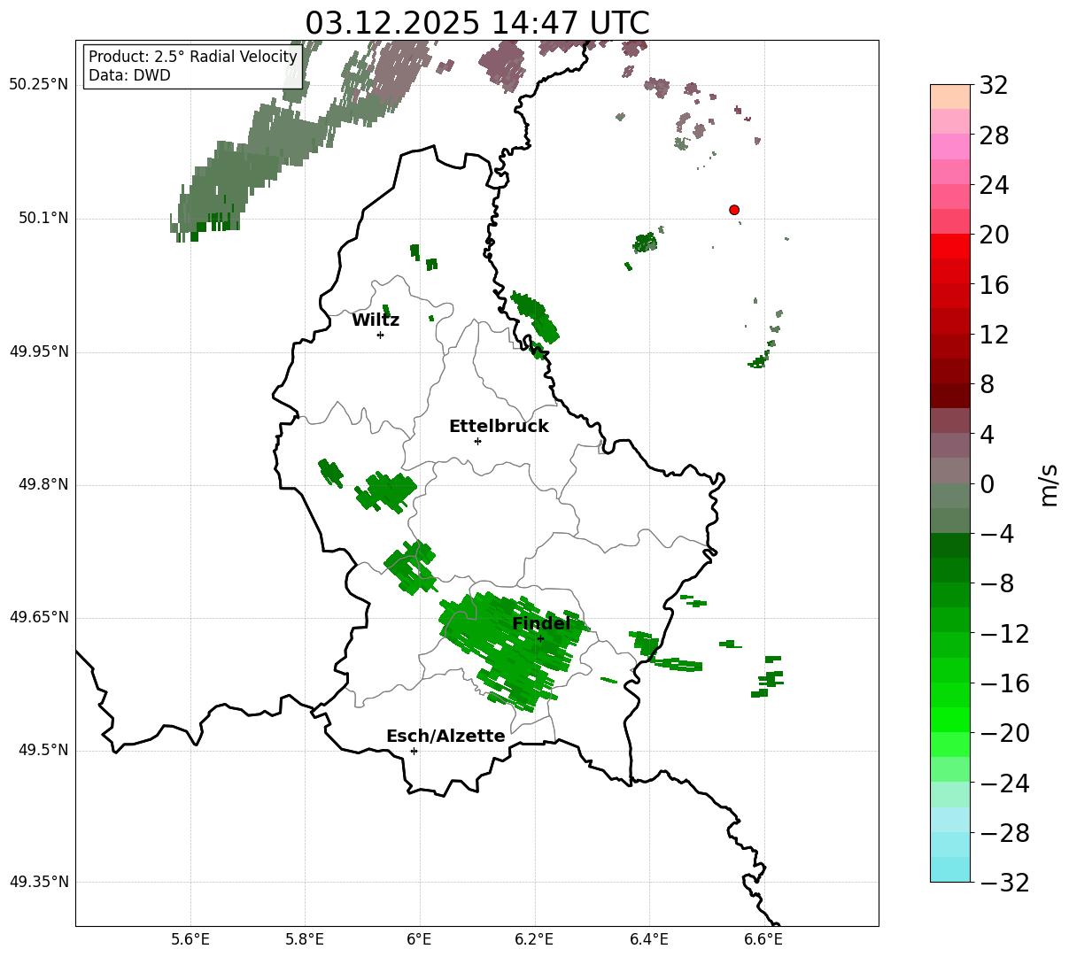Image resolution: width=1069 pixels, height=957 pixels.
Task: Click the 24 colorbar tick label
Action: pyautogui.click(x=994, y=186)
